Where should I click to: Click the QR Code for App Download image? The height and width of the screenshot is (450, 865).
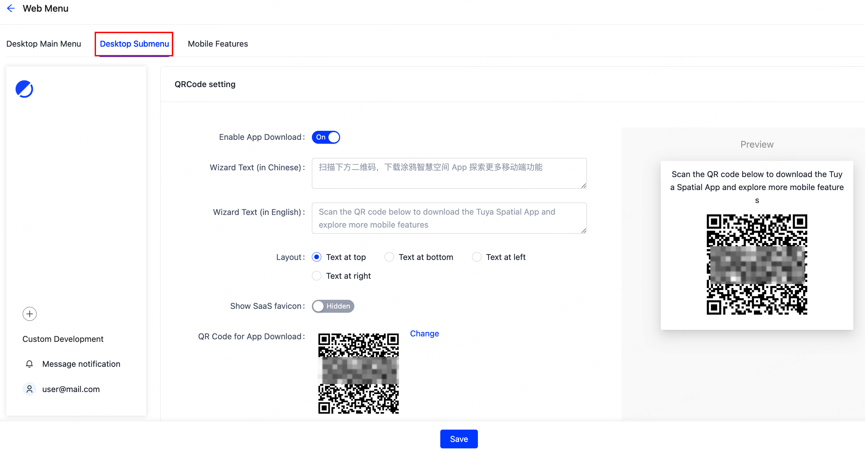358,373
